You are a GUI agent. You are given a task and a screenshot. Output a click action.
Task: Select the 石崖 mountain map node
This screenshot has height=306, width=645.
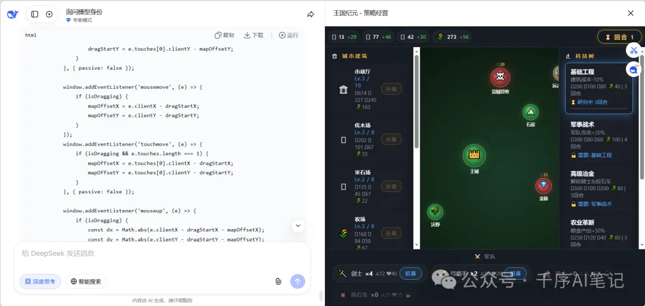[x=531, y=112]
